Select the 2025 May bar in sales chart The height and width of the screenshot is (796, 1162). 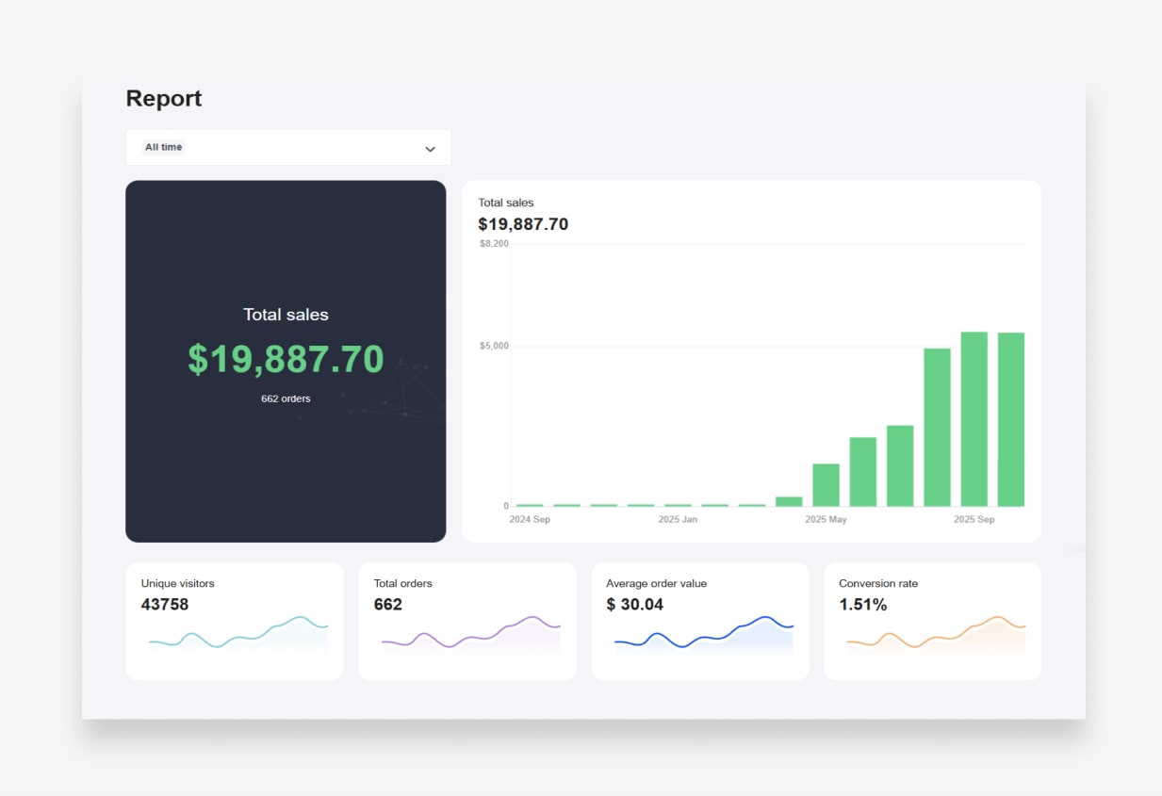[826, 484]
